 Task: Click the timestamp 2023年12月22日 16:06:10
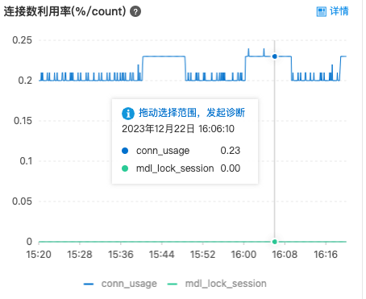(178, 129)
